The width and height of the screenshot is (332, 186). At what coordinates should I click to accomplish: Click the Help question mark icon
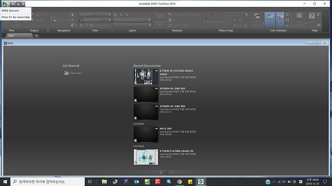(x=312, y=16)
